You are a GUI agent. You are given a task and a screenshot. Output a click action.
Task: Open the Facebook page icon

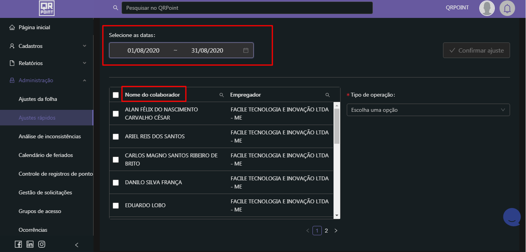click(18, 244)
